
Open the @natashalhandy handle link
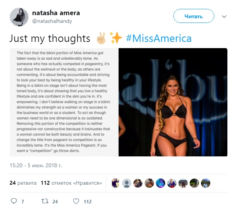coord(52,21)
